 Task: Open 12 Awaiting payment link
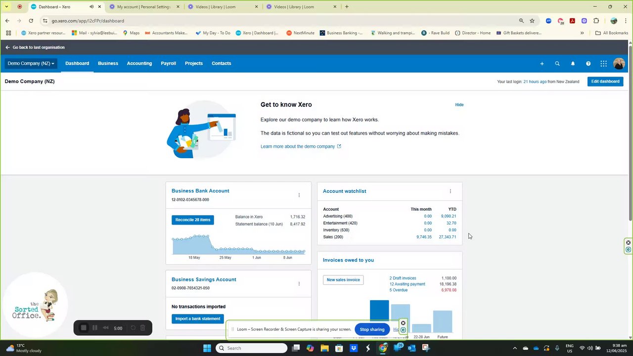click(407, 284)
